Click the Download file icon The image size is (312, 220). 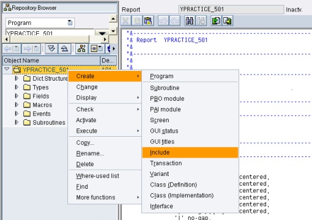(x=228, y=21)
